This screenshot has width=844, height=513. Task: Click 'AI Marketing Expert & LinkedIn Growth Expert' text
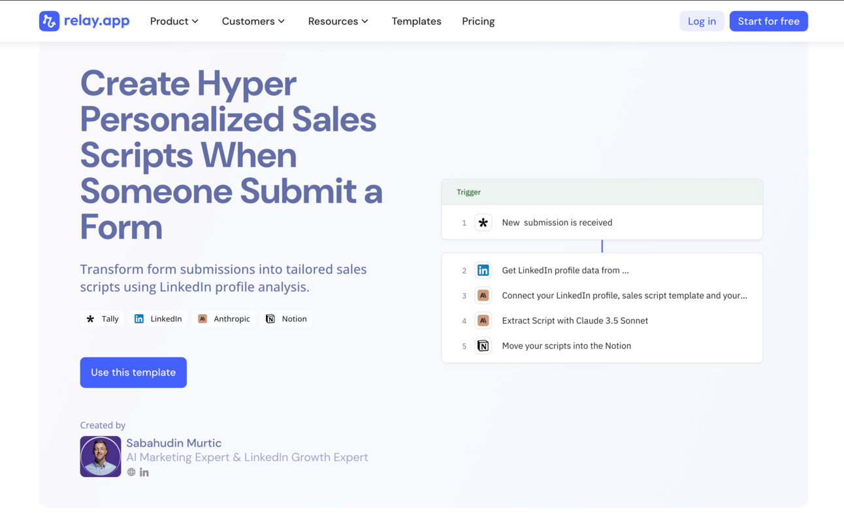tap(247, 457)
